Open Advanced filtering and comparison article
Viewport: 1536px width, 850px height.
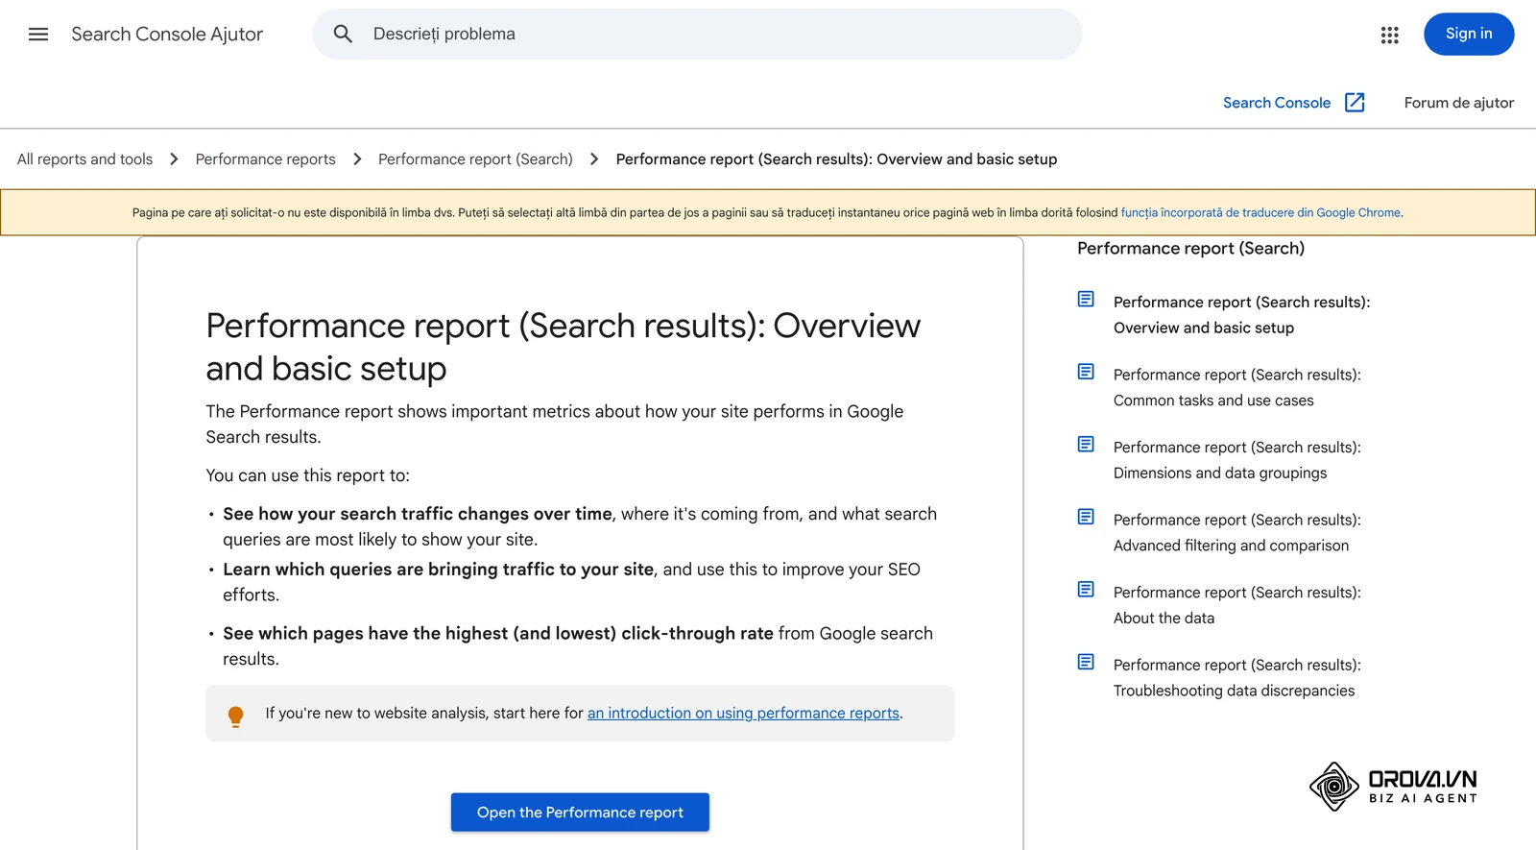(1237, 533)
